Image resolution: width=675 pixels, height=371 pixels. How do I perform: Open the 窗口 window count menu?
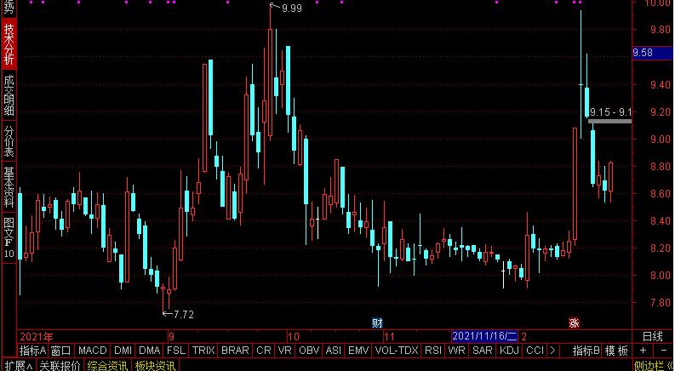click(60, 351)
